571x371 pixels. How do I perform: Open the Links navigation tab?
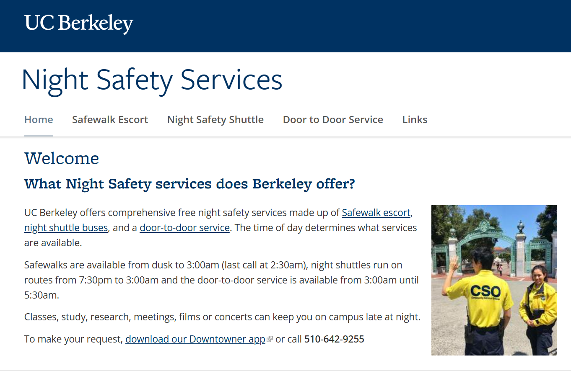tap(415, 120)
